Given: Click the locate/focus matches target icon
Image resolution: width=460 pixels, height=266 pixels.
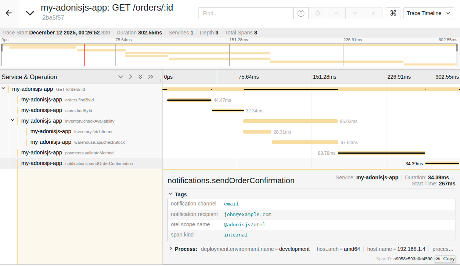Looking at the screenshot, I should [x=318, y=13].
